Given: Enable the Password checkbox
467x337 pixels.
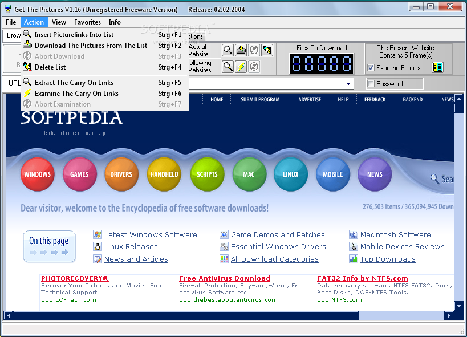Looking at the screenshot, I should click(371, 83).
